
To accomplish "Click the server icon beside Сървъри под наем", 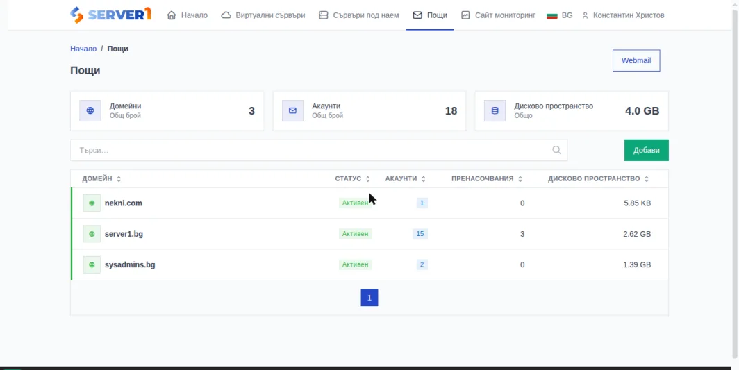I will coord(324,15).
